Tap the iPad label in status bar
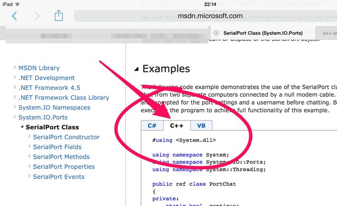The image size is (337, 206). click(x=7, y=4)
